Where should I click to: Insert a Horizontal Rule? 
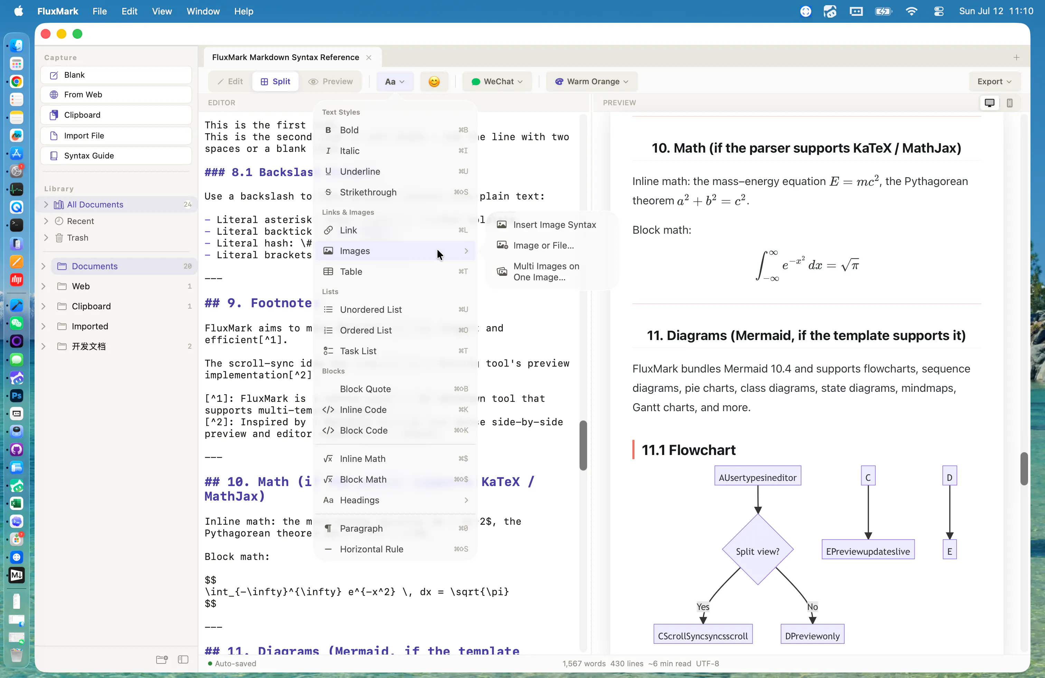point(395,549)
